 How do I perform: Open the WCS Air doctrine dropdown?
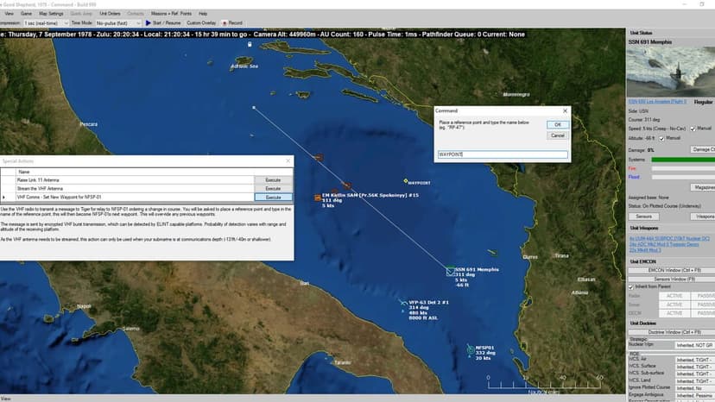click(695, 360)
